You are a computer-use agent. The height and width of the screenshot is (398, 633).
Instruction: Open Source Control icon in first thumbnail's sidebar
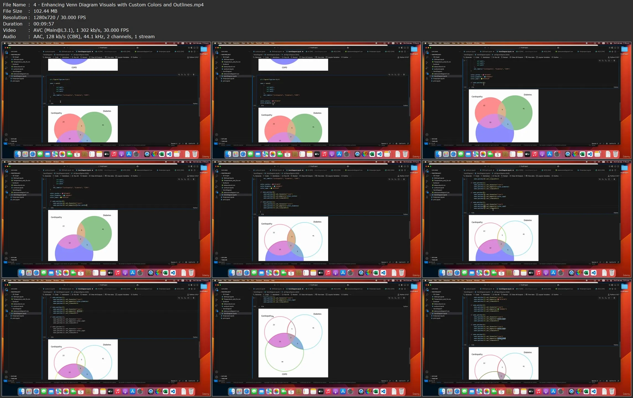point(6,63)
